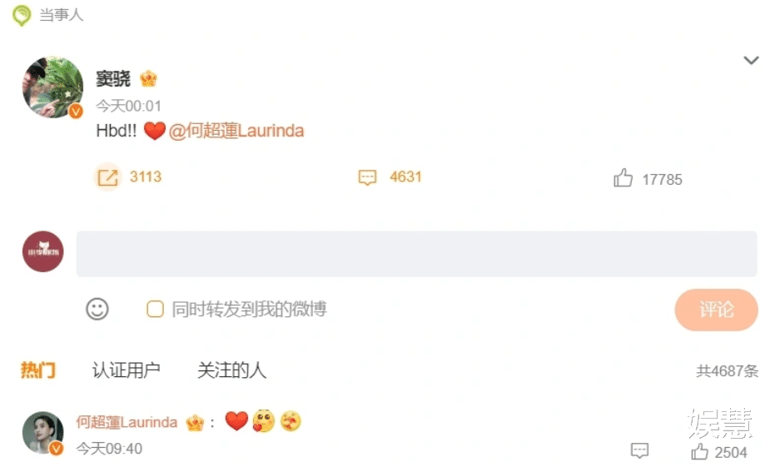
Task: Like Laurinda's comment showing 2504
Action: coord(700,451)
